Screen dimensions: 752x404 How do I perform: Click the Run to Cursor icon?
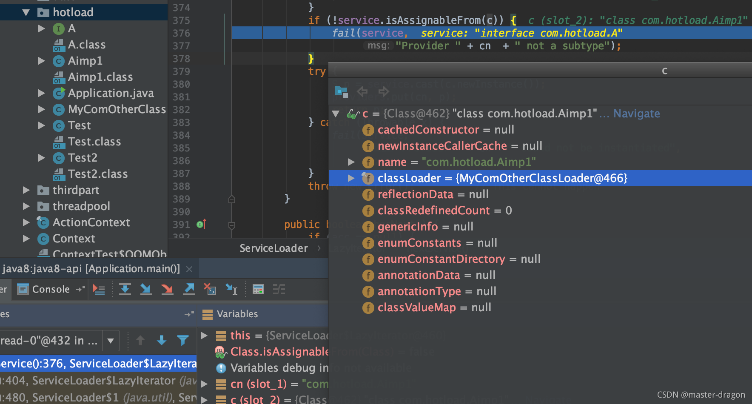[231, 290]
